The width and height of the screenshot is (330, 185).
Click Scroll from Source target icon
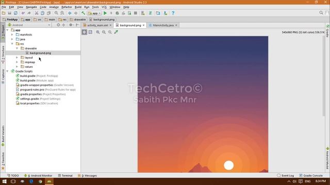(58, 25)
